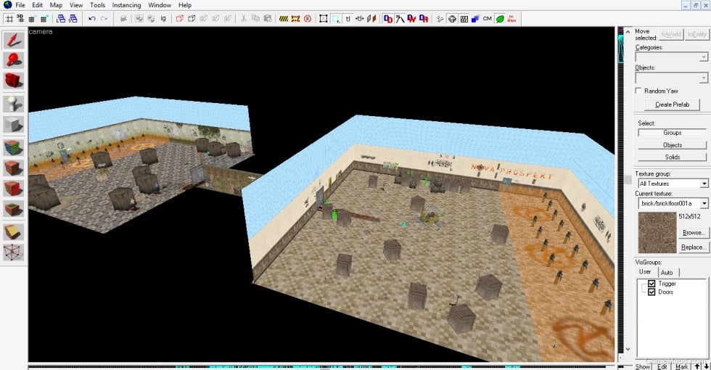
Task: Open the Tools menu
Action: click(97, 5)
